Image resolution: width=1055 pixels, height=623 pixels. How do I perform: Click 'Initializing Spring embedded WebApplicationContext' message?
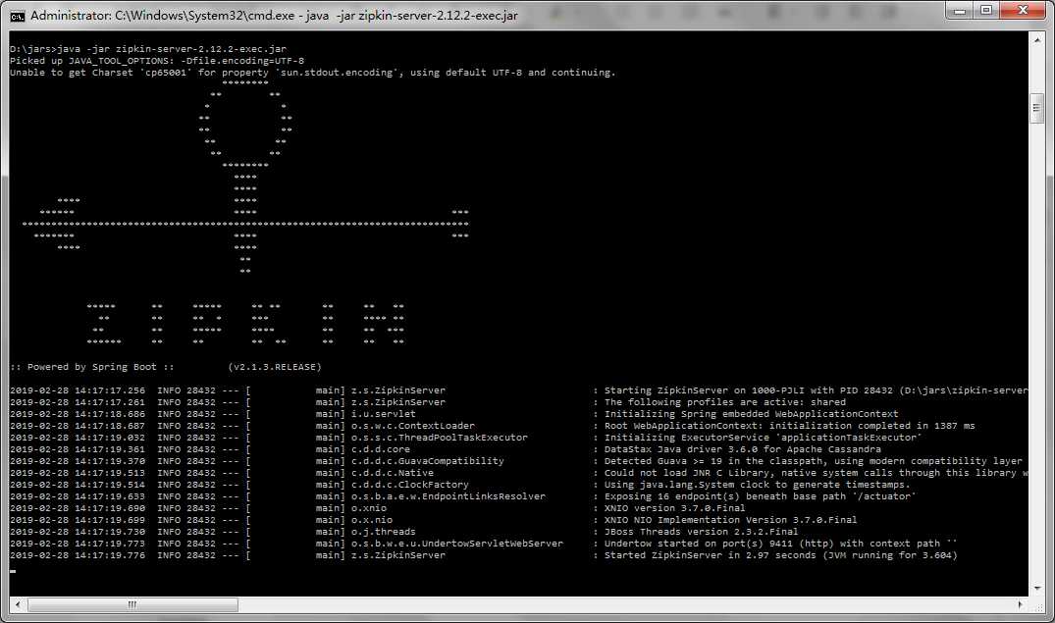coord(751,414)
